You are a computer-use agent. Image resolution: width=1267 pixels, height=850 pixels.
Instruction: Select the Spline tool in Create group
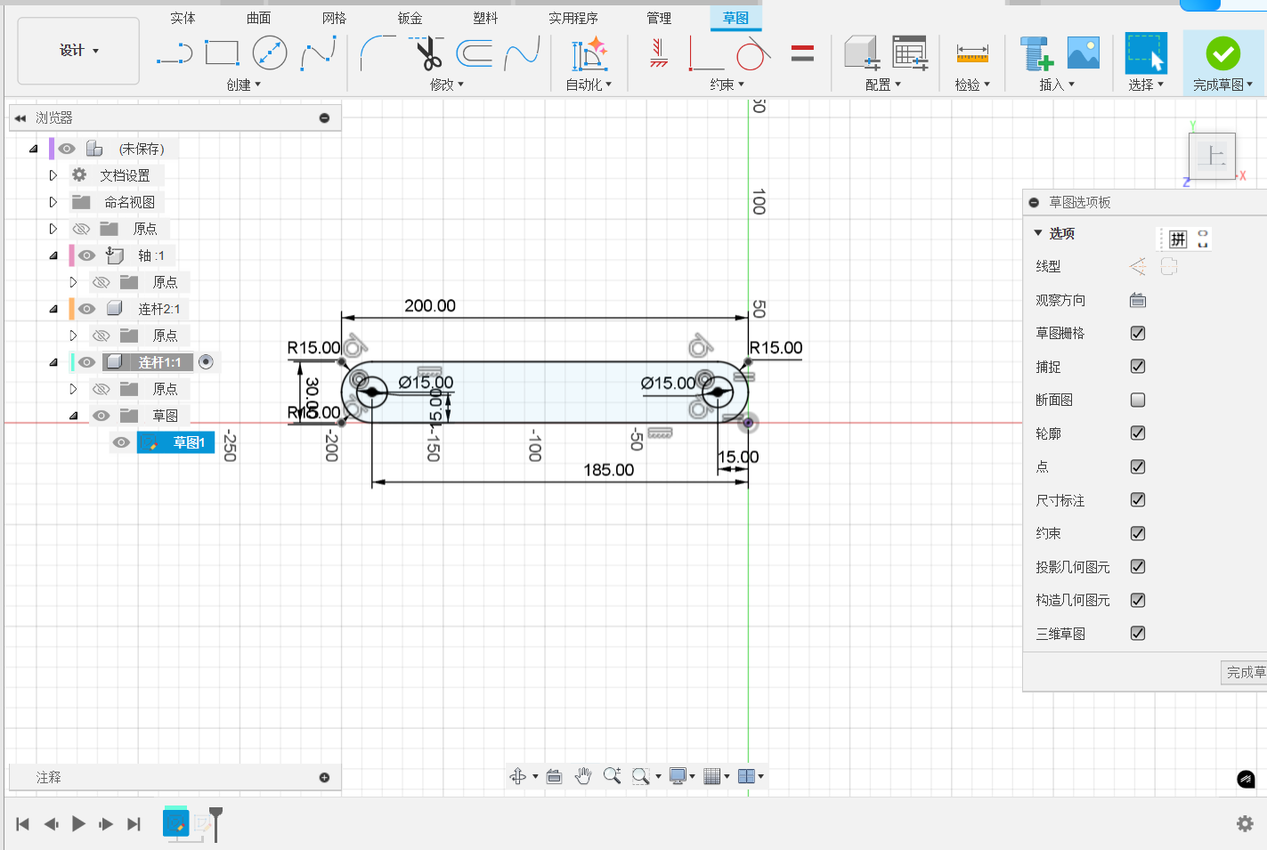pos(318,53)
